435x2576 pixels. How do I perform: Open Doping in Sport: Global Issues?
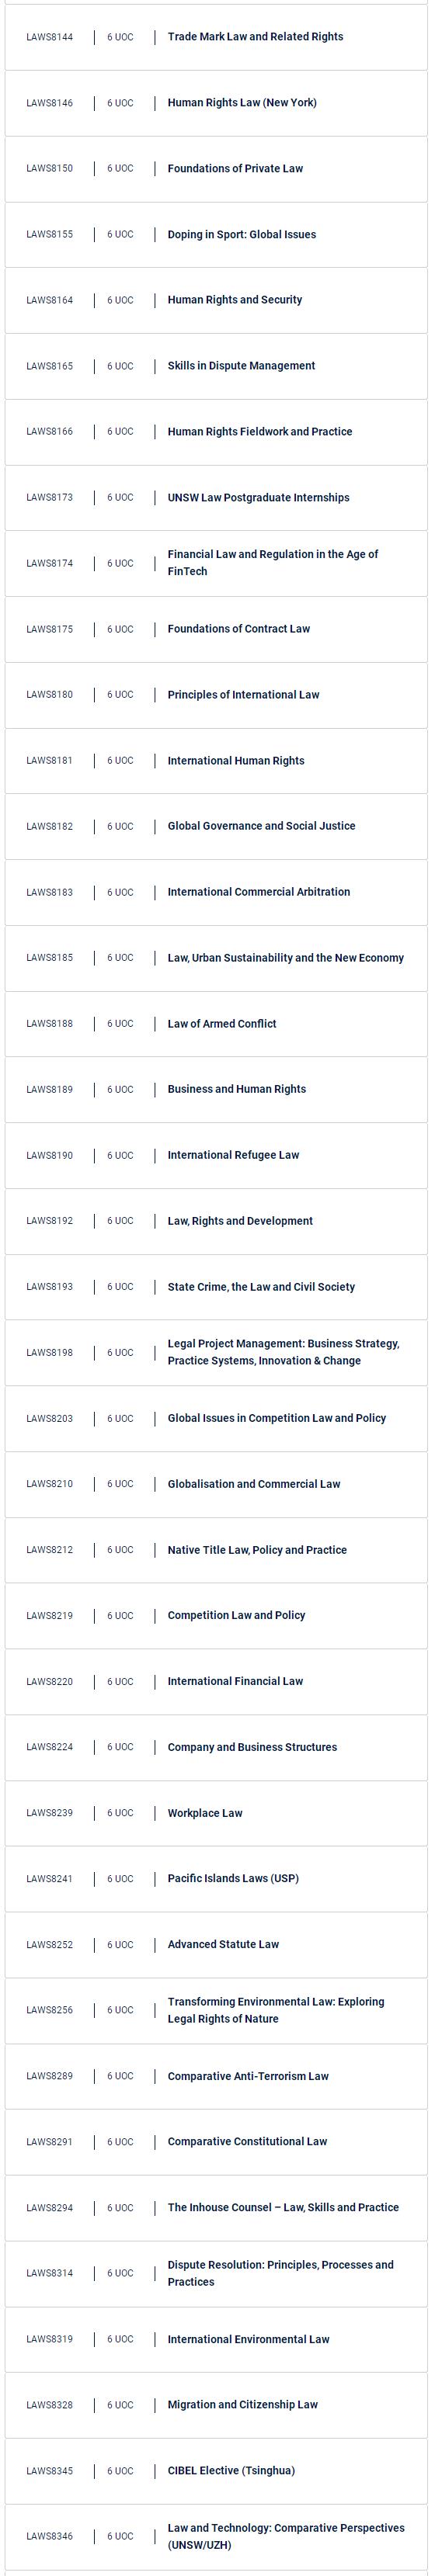(x=216, y=235)
